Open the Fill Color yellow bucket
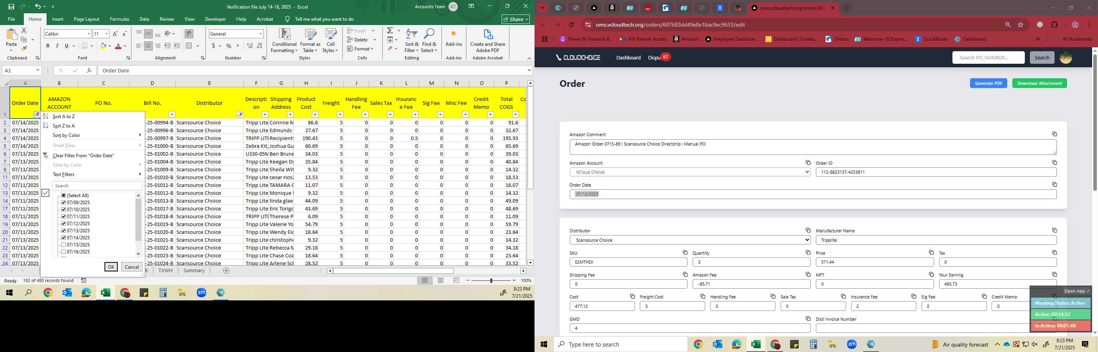Screen dimensions: 1098x352 [x=103, y=46]
